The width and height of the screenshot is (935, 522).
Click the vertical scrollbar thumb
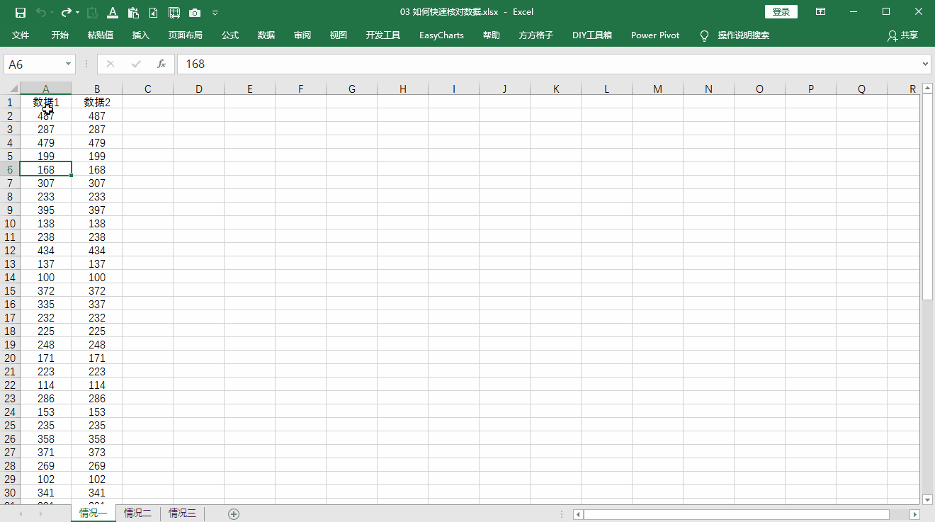pyautogui.click(x=927, y=198)
